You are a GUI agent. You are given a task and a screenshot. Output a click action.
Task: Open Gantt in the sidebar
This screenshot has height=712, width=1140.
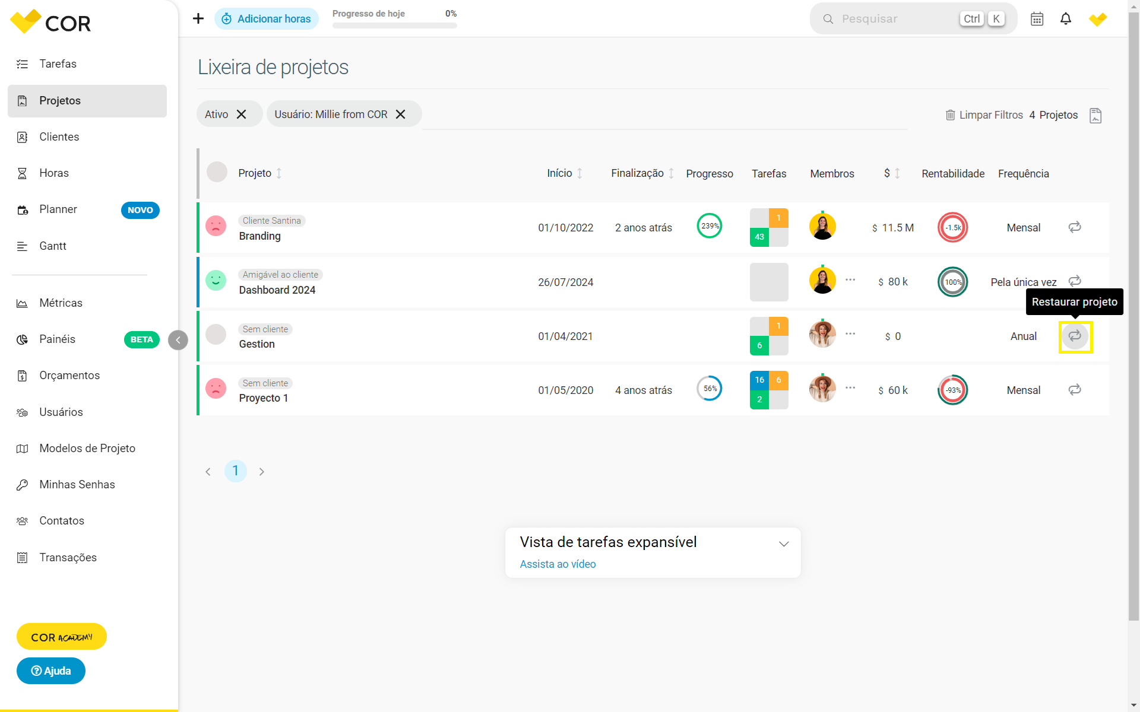pos(87,246)
